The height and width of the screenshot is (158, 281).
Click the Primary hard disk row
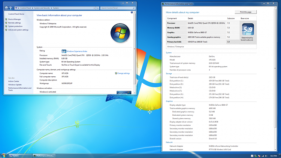pyautogui.click(x=203, y=42)
